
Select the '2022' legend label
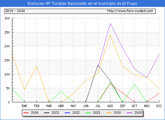click(x=76, y=112)
